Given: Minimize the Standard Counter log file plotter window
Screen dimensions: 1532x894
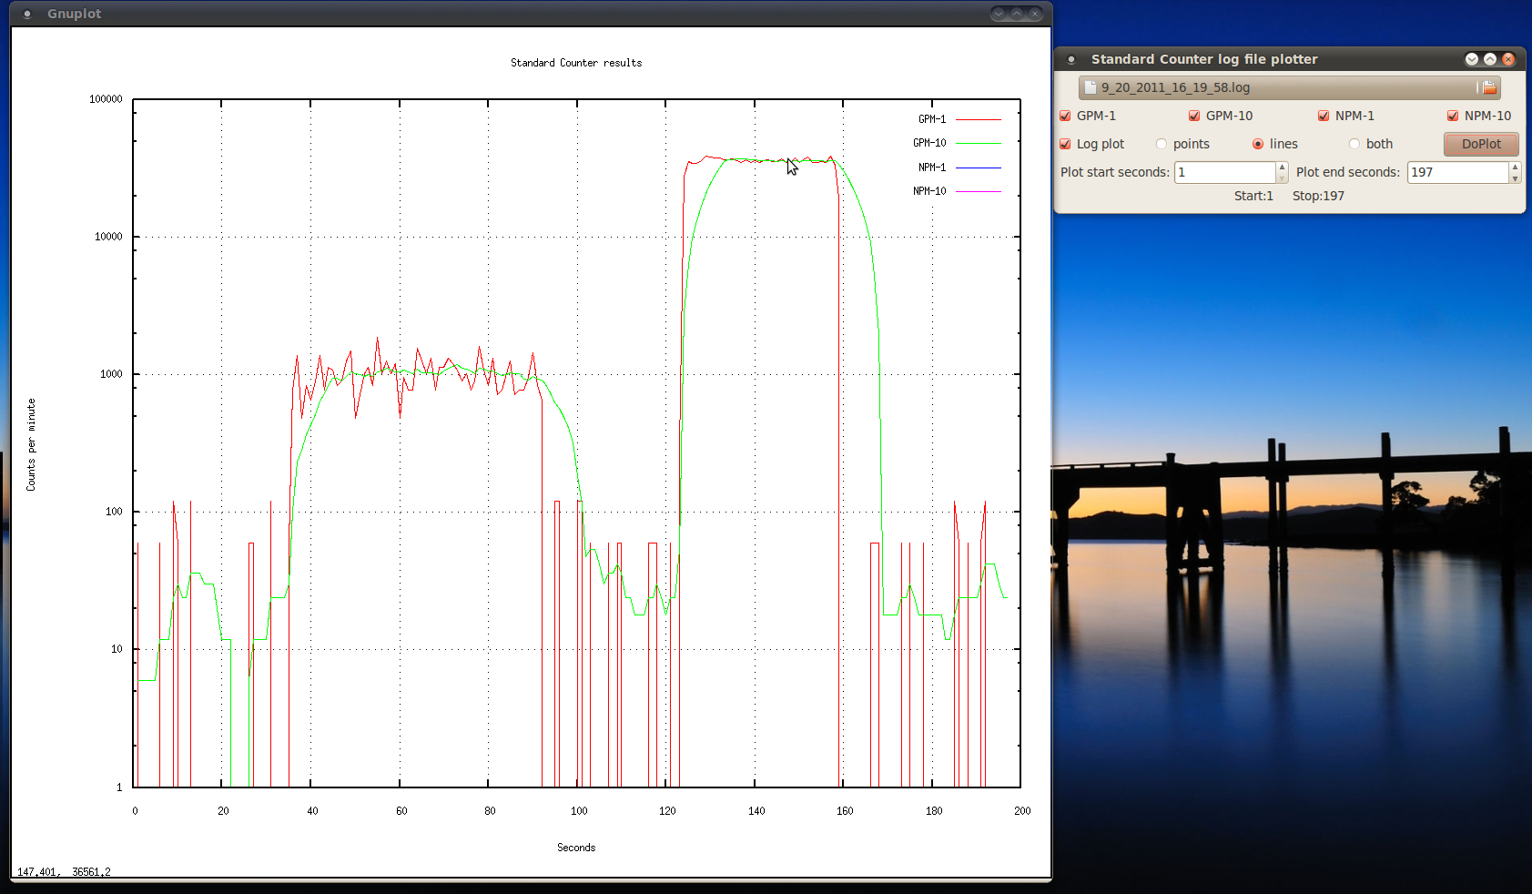Looking at the screenshot, I should coord(1472,59).
